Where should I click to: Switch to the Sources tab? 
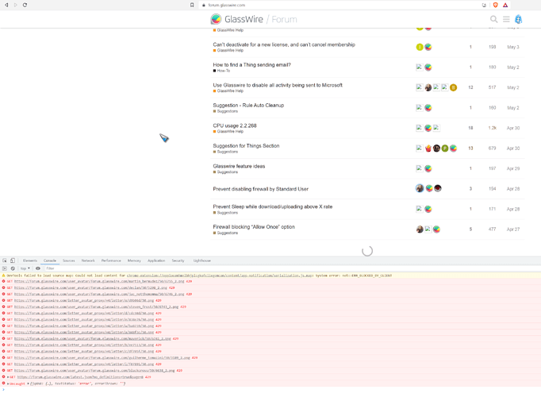pyautogui.click(x=69, y=260)
